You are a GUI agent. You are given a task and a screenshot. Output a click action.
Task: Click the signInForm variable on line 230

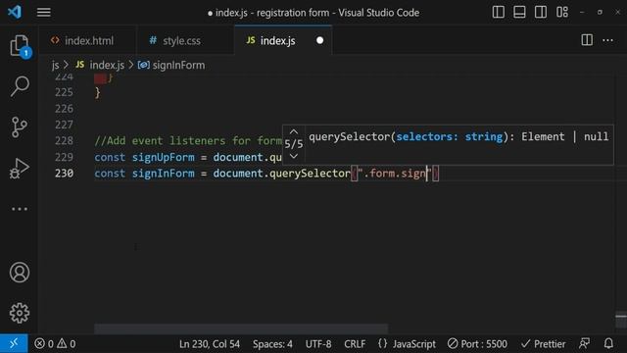pyautogui.click(x=164, y=174)
